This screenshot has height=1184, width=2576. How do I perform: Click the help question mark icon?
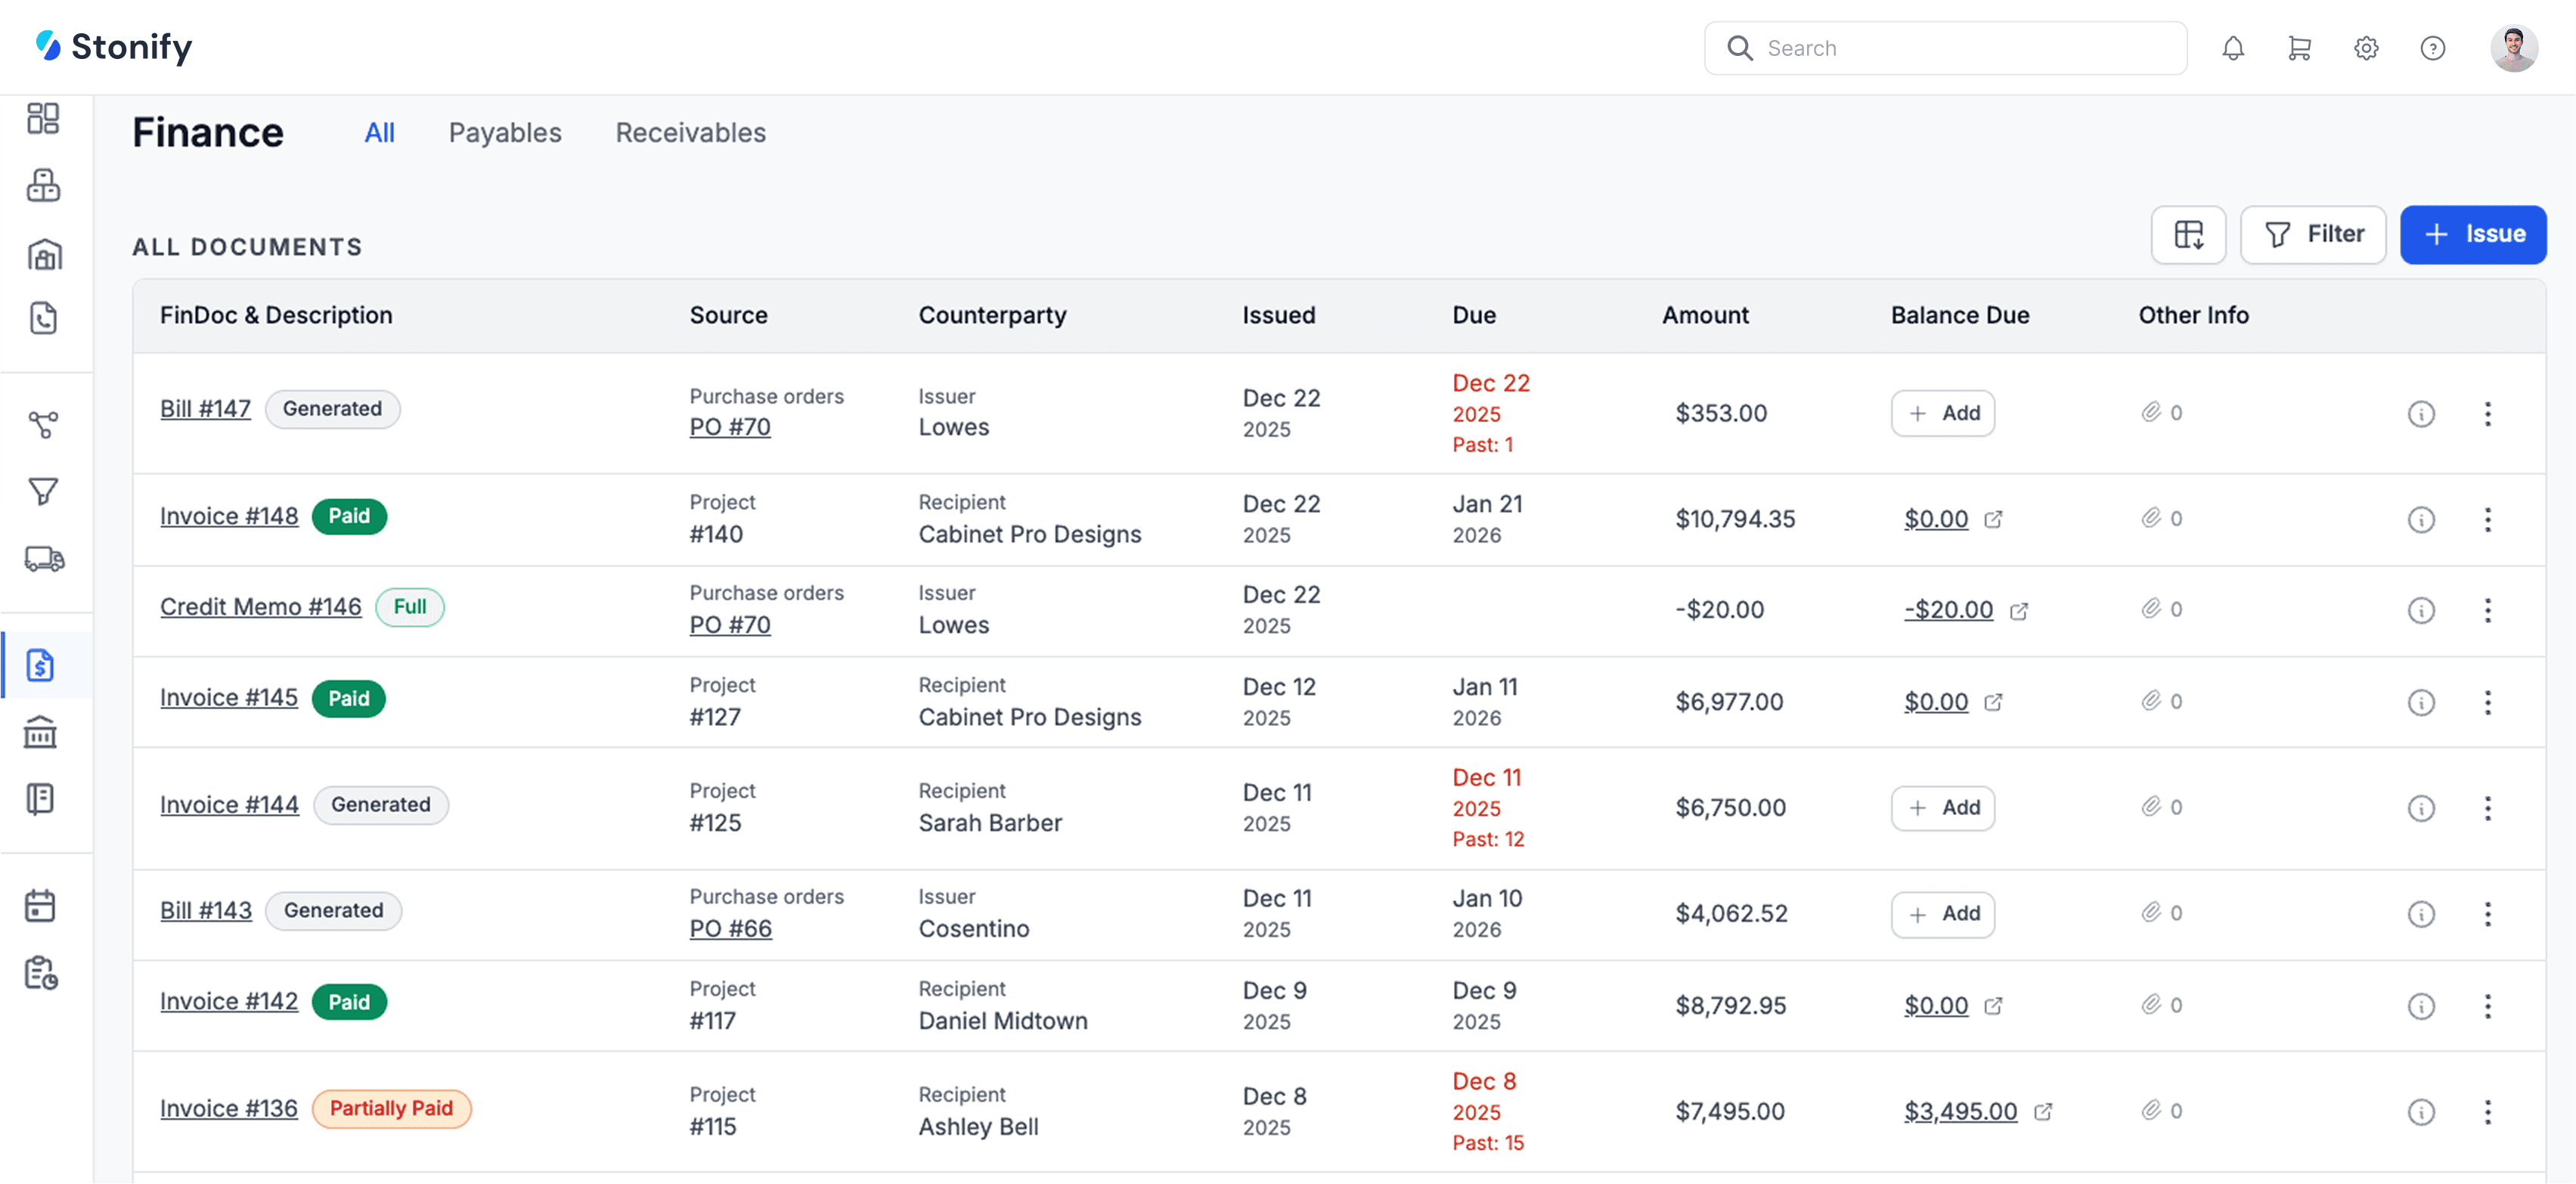(2432, 48)
